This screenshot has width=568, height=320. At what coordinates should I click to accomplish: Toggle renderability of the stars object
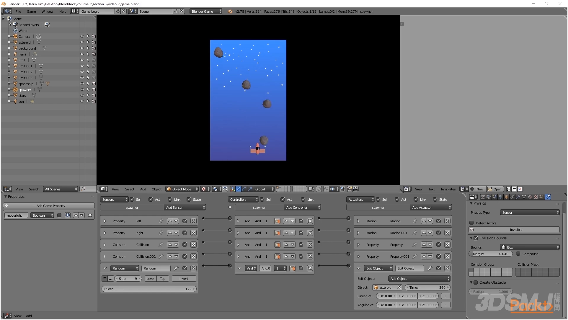(94, 96)
